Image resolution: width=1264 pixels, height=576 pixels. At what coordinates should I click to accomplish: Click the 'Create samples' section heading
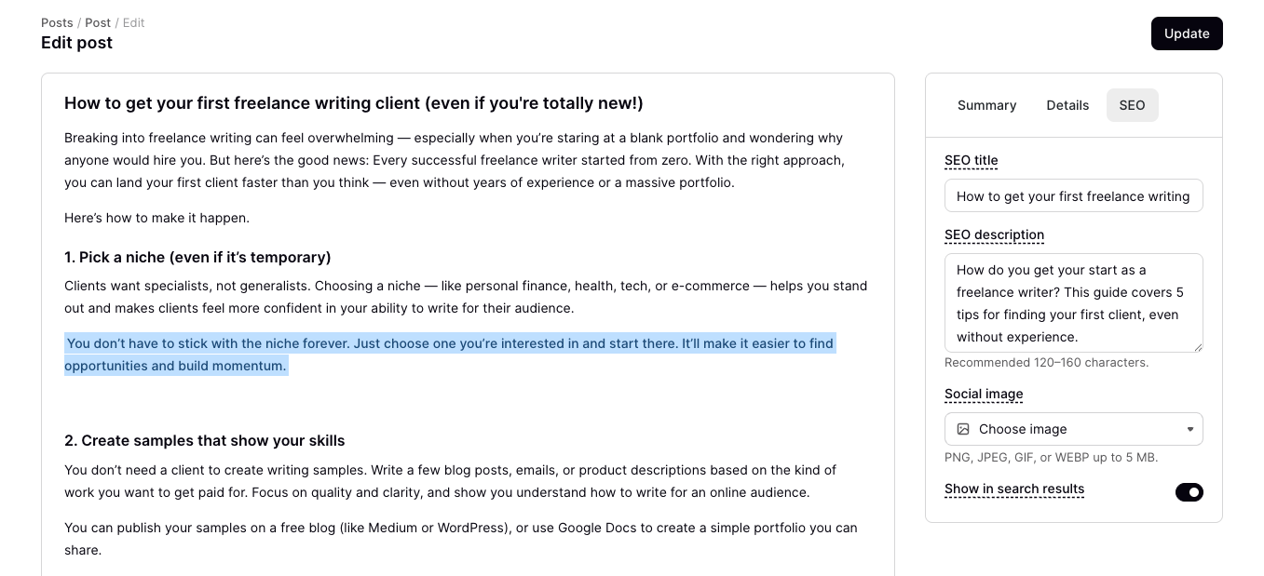click(x=204, y=440)
